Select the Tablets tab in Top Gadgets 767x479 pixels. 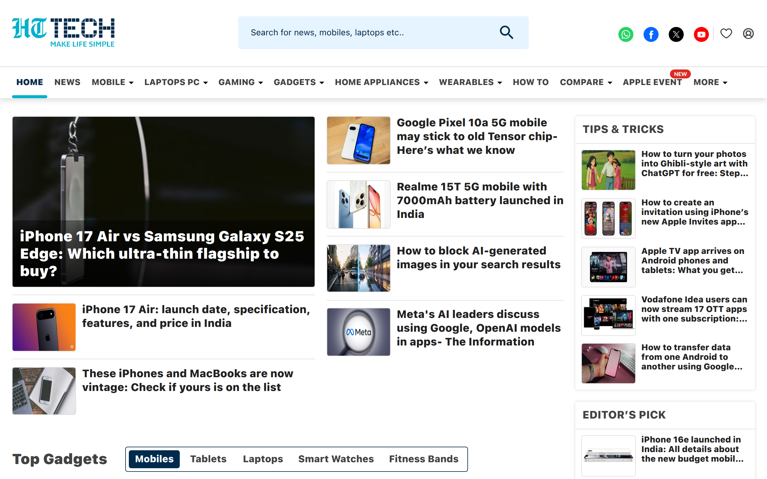(208, 459)
